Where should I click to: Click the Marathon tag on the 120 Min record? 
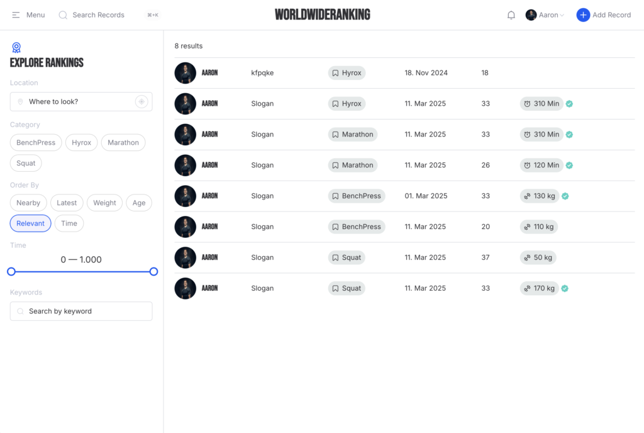click(x=352, y=166)
